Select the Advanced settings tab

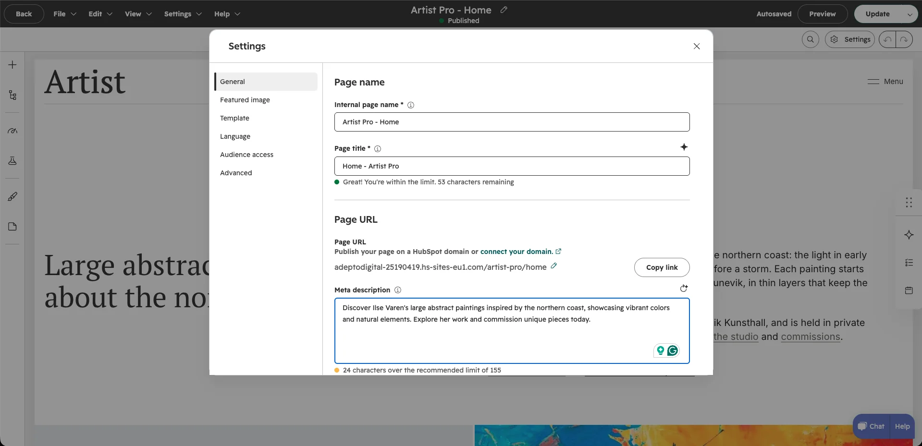tap(266, 173)
